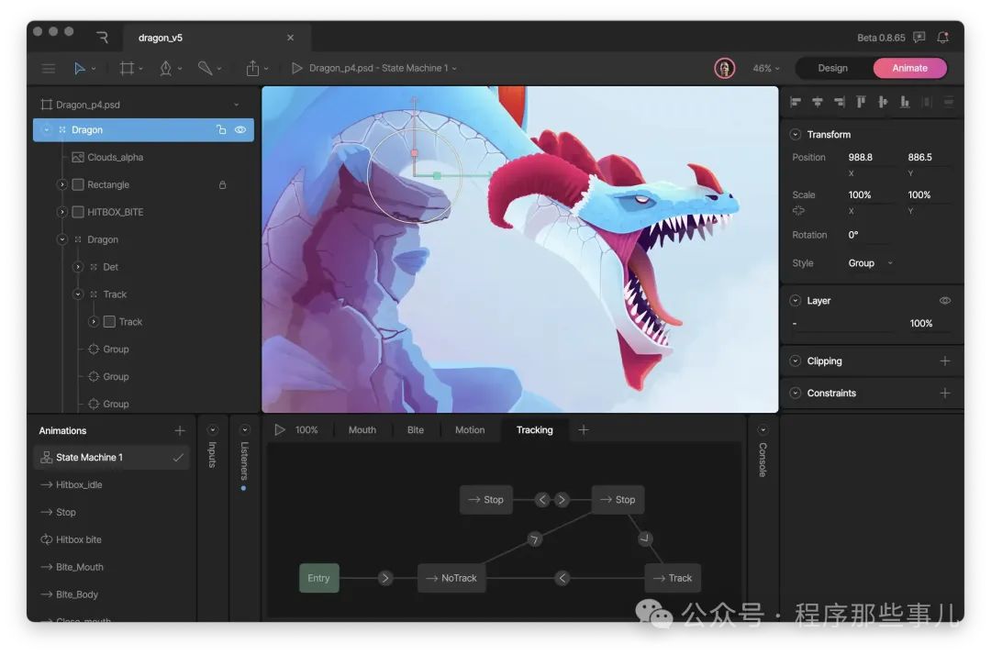Select the Clouds_alpha image layer
The image size is (991, 655).
click(115, 157)
